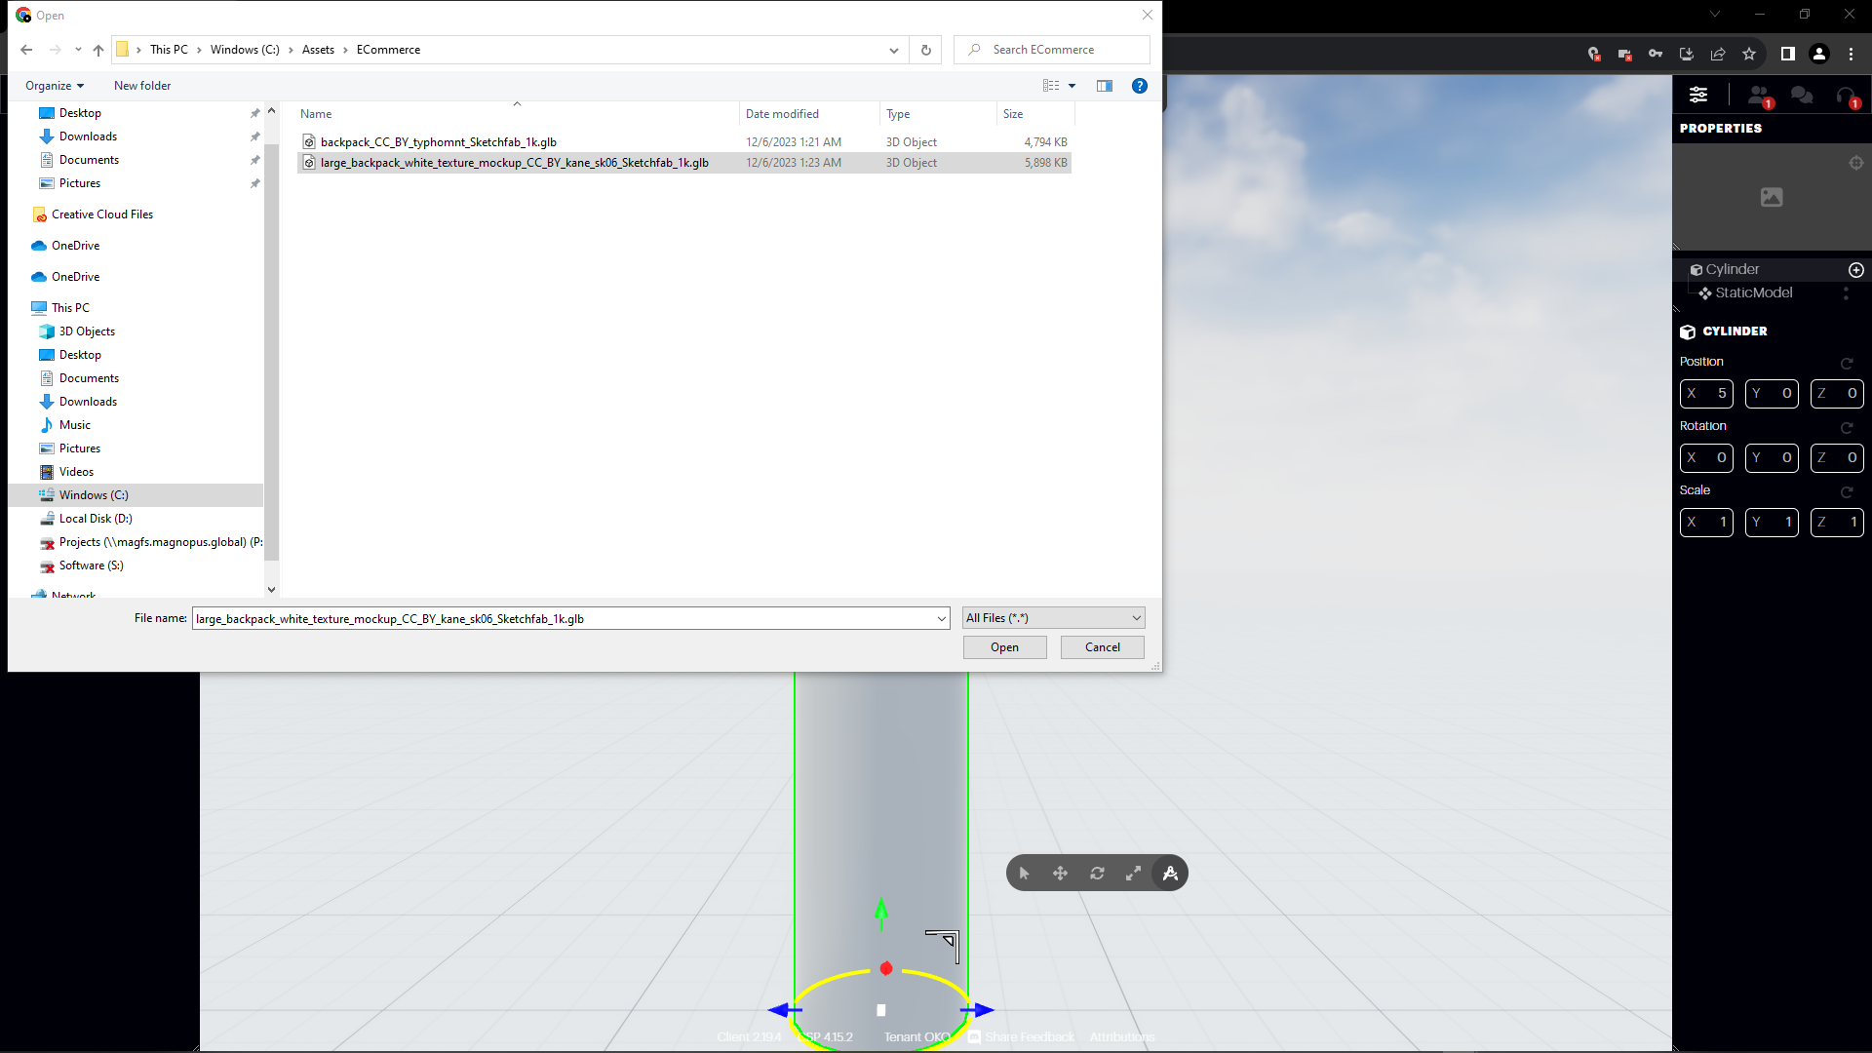Expand the file view options dropdown
Viewport: 1872px width, 1053px height.
point(1072,86)
